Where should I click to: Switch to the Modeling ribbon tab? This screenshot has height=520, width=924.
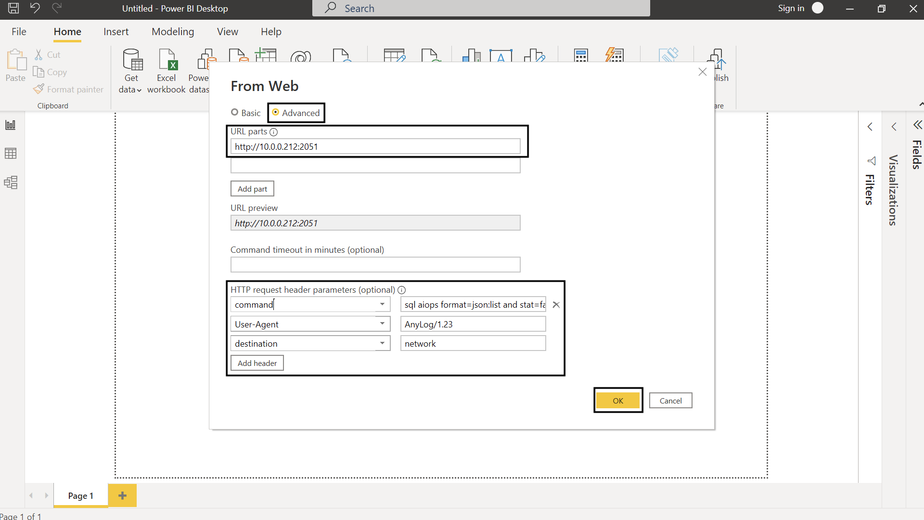click(173, 32)
